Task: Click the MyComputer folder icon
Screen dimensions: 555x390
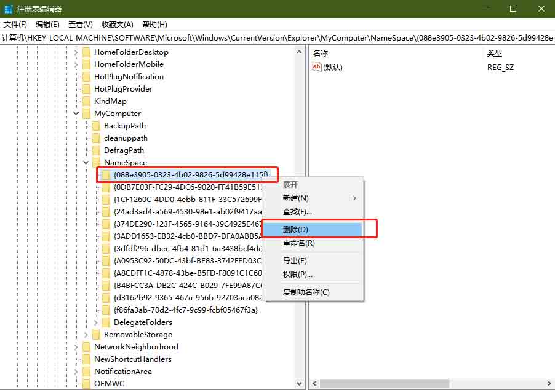Action: (x=86, y=114)
